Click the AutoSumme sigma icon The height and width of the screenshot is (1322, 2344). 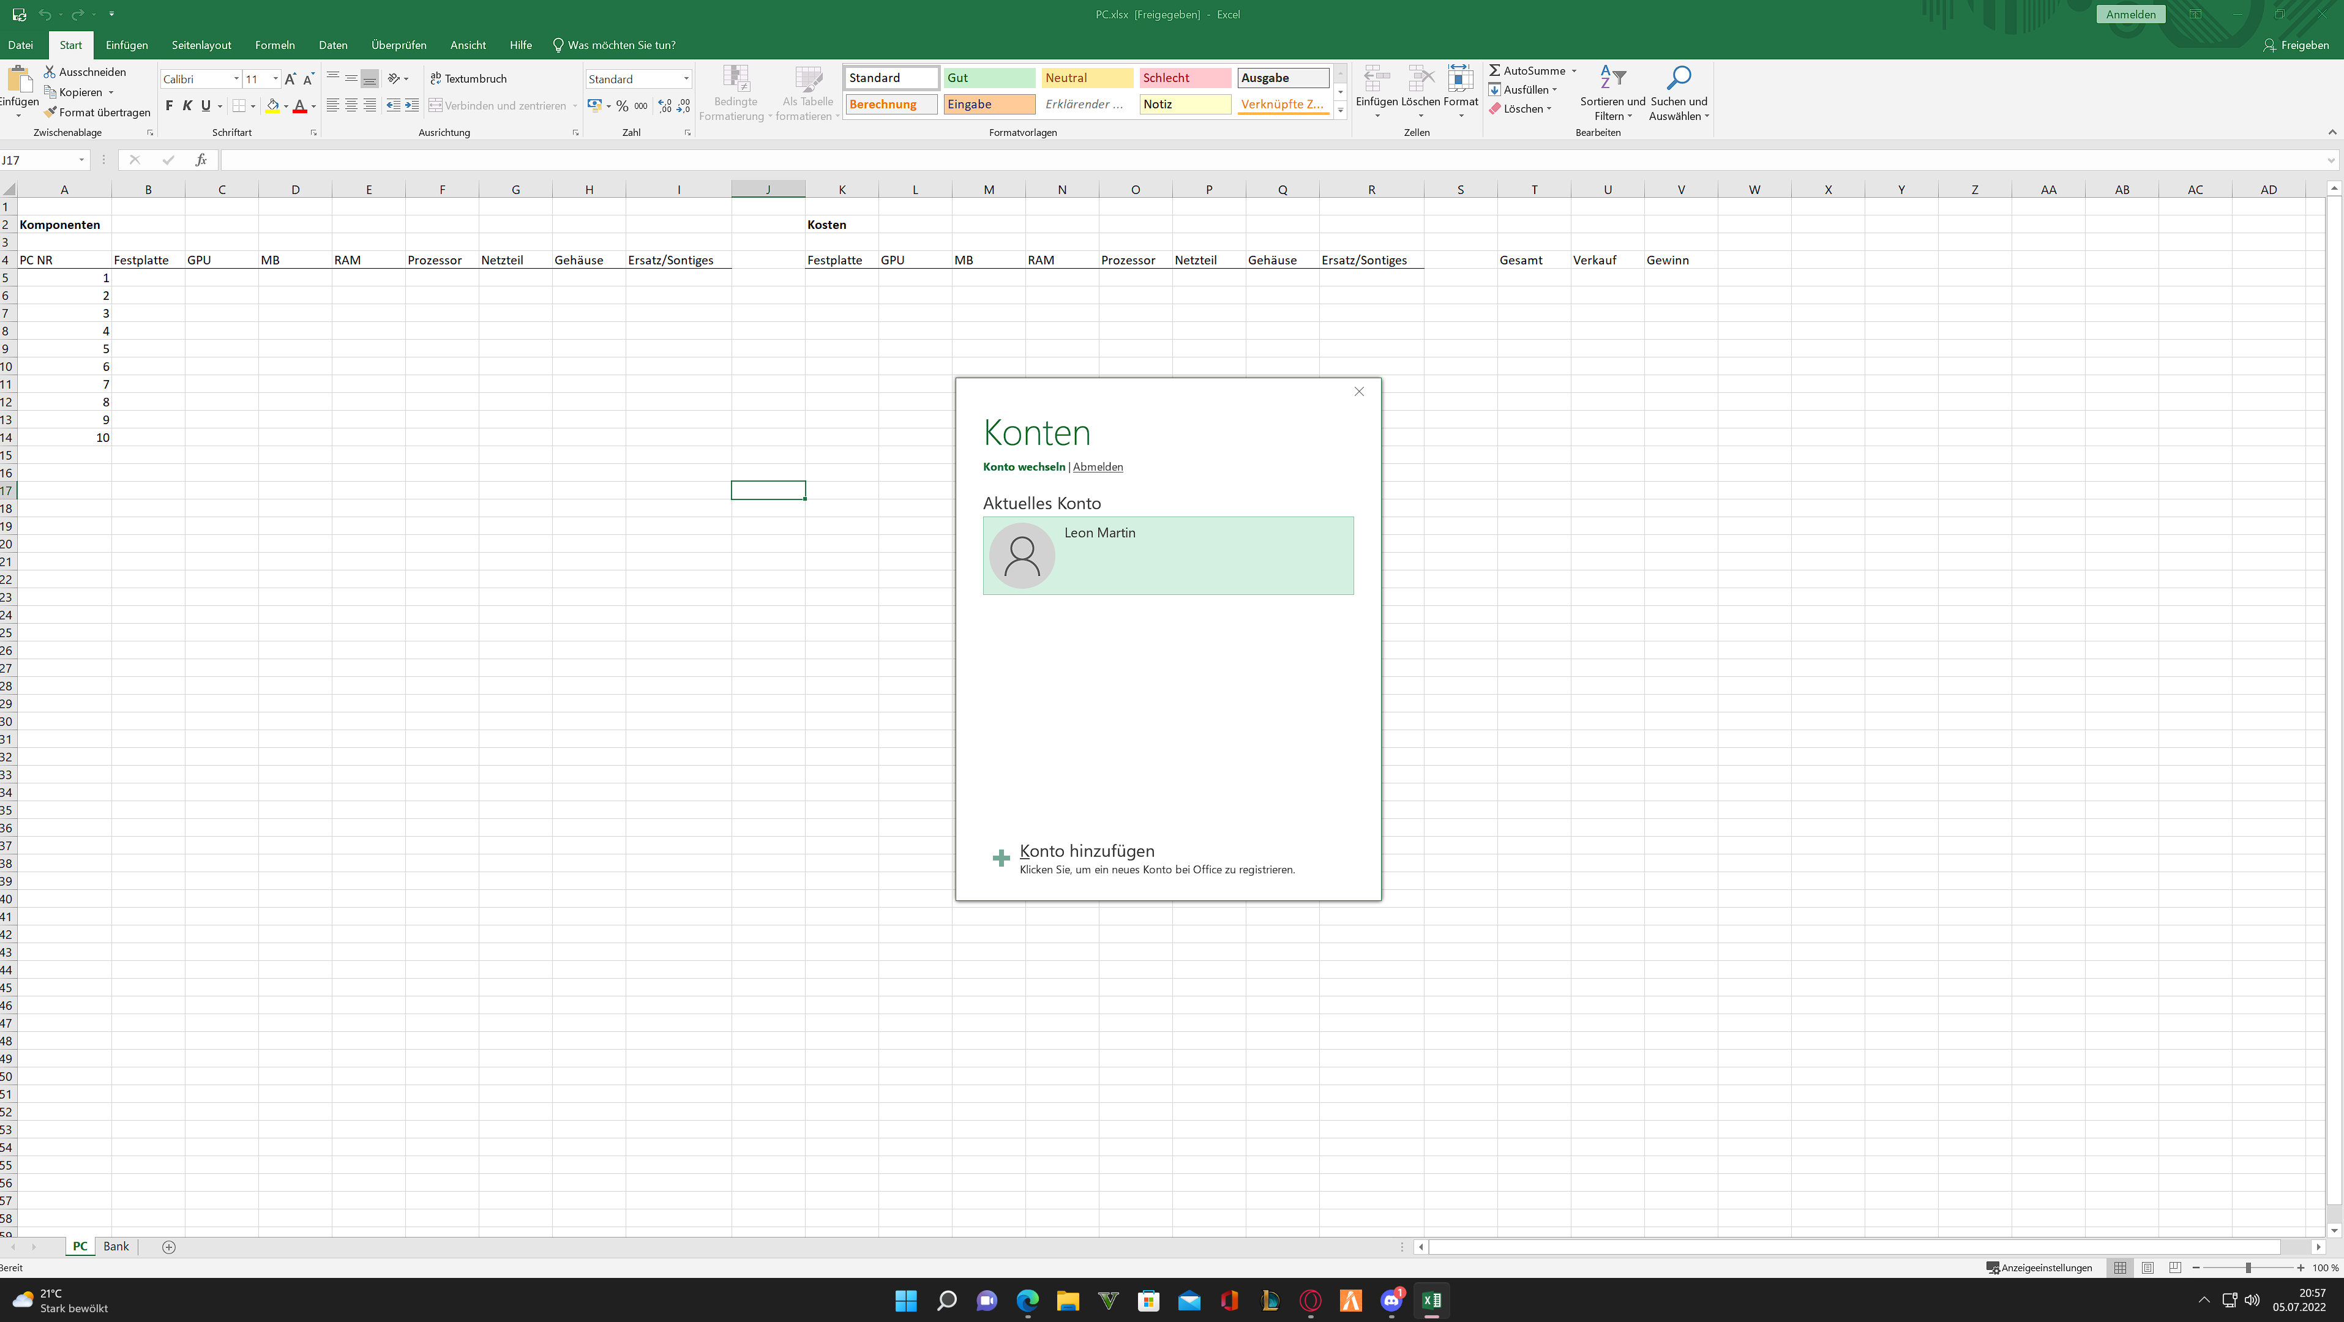click(x=1494, y=70)
